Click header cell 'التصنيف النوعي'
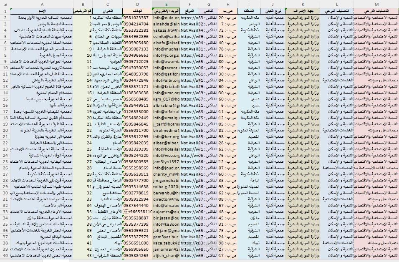The image size is (399, 262). pyautogui.click(x=337, y=11)
